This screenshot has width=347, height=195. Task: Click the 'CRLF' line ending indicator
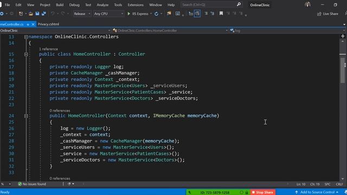pos(339,184)
